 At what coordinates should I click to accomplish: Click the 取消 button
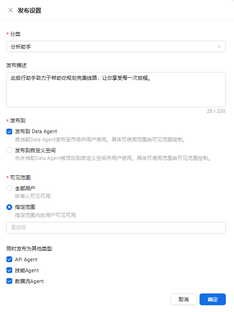tap(184, 299)
